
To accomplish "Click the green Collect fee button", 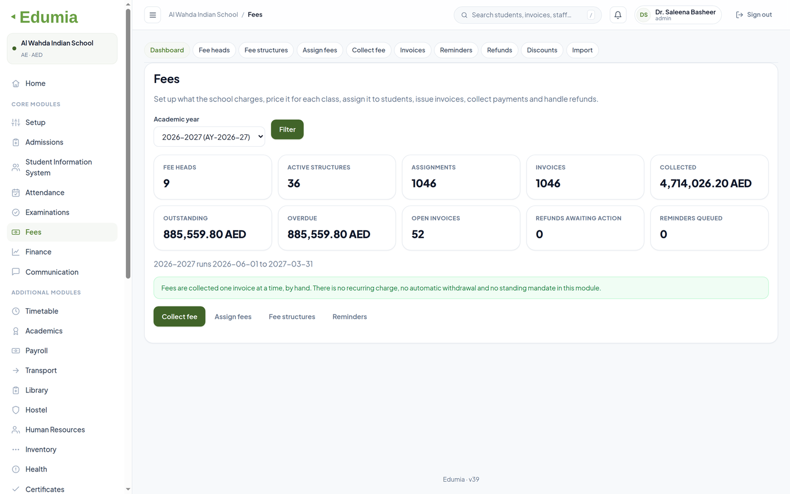I will click(x=179, y=317).
